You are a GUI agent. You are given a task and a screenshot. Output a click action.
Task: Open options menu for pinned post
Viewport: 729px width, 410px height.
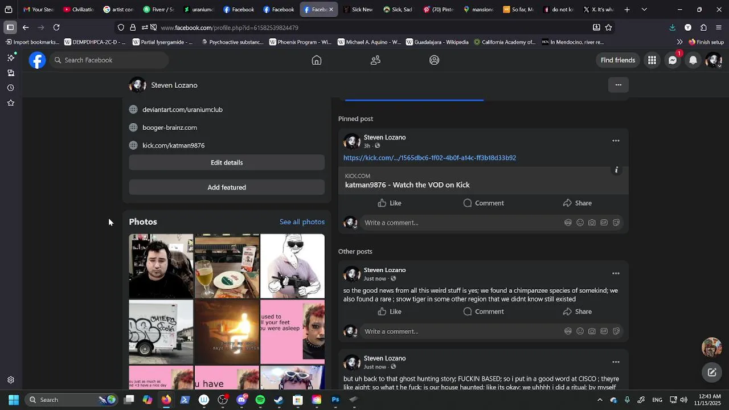[616, 141]
